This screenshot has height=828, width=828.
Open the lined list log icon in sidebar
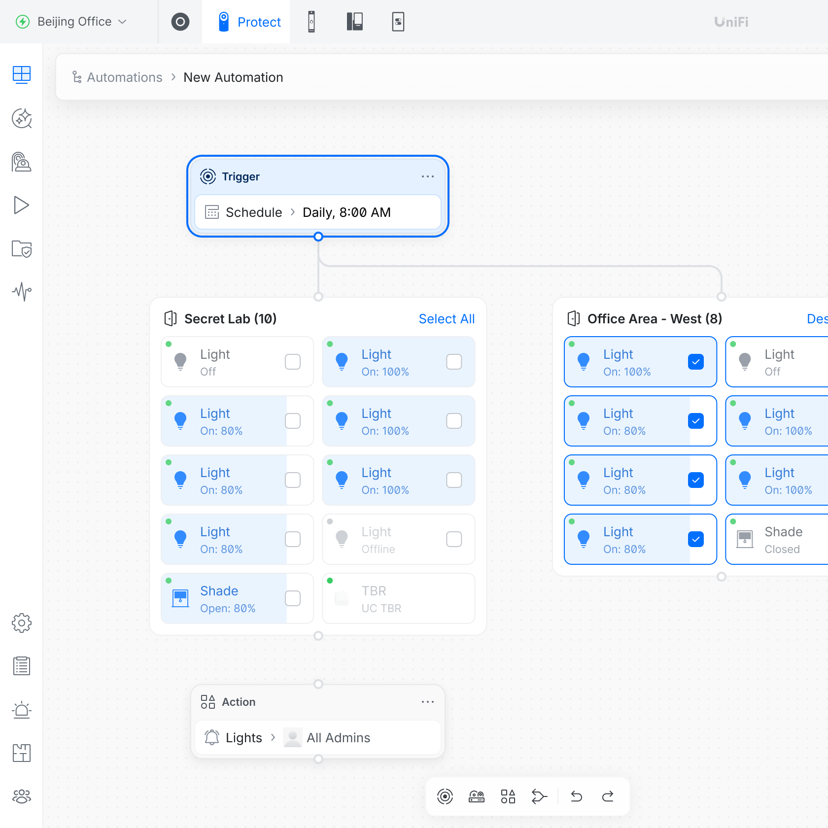click(x=22, y=666)
